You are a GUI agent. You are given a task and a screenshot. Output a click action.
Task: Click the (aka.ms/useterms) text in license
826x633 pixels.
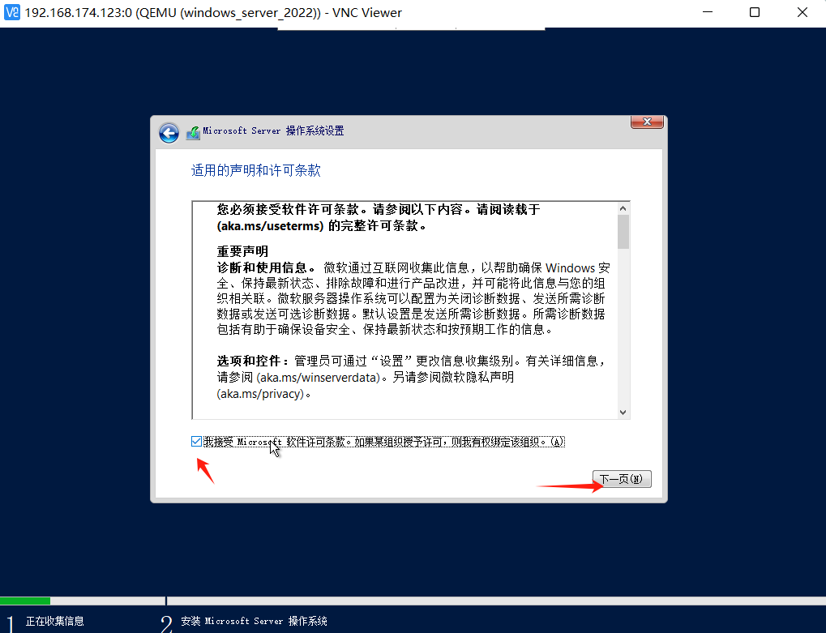(270, 226)
